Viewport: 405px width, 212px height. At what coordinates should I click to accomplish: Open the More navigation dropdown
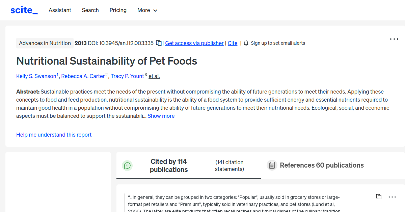coord(147,10)
